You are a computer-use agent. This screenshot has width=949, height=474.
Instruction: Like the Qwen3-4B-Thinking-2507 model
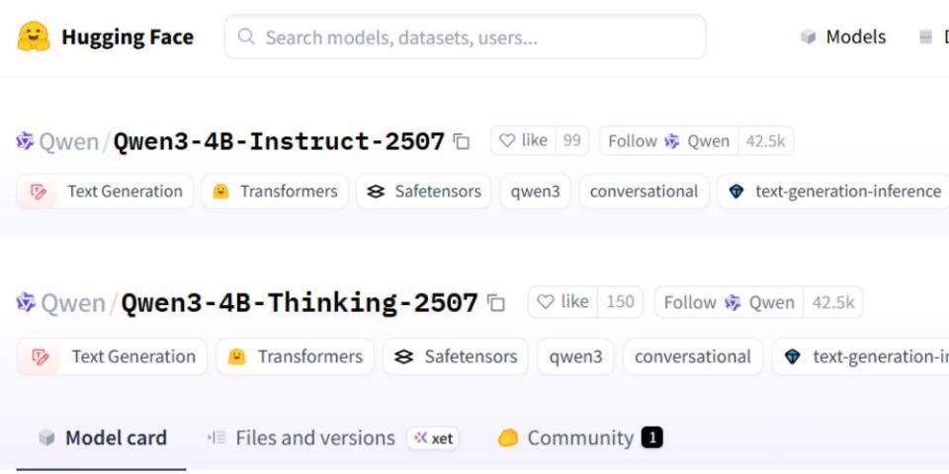562,302
